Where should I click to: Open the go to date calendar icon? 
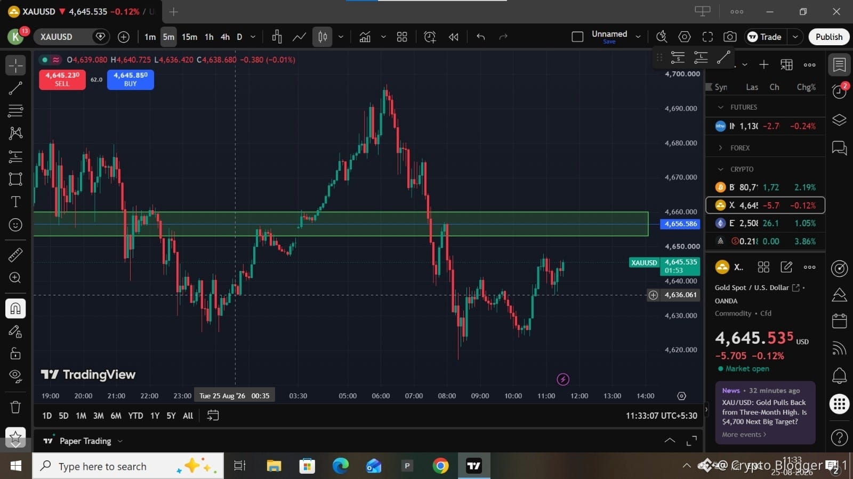click(x=213, y=416)
